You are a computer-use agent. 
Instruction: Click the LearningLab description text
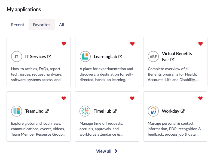click(106, 74)
